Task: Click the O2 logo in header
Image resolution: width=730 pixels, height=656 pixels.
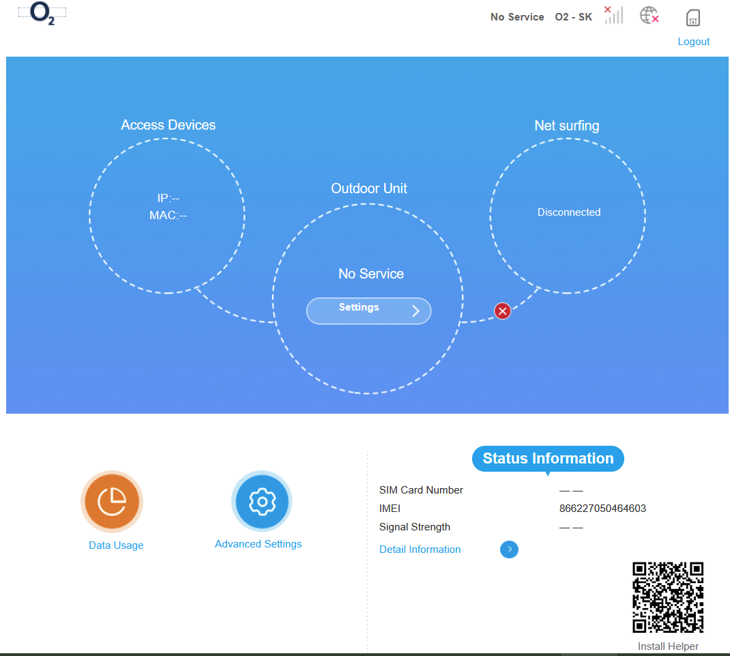Action: [42, 13]
